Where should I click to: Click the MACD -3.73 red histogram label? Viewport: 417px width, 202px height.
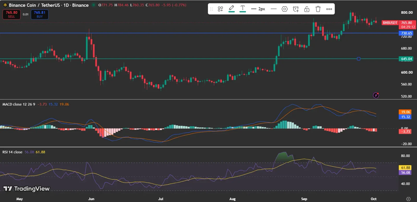click(x=405, y=132)
